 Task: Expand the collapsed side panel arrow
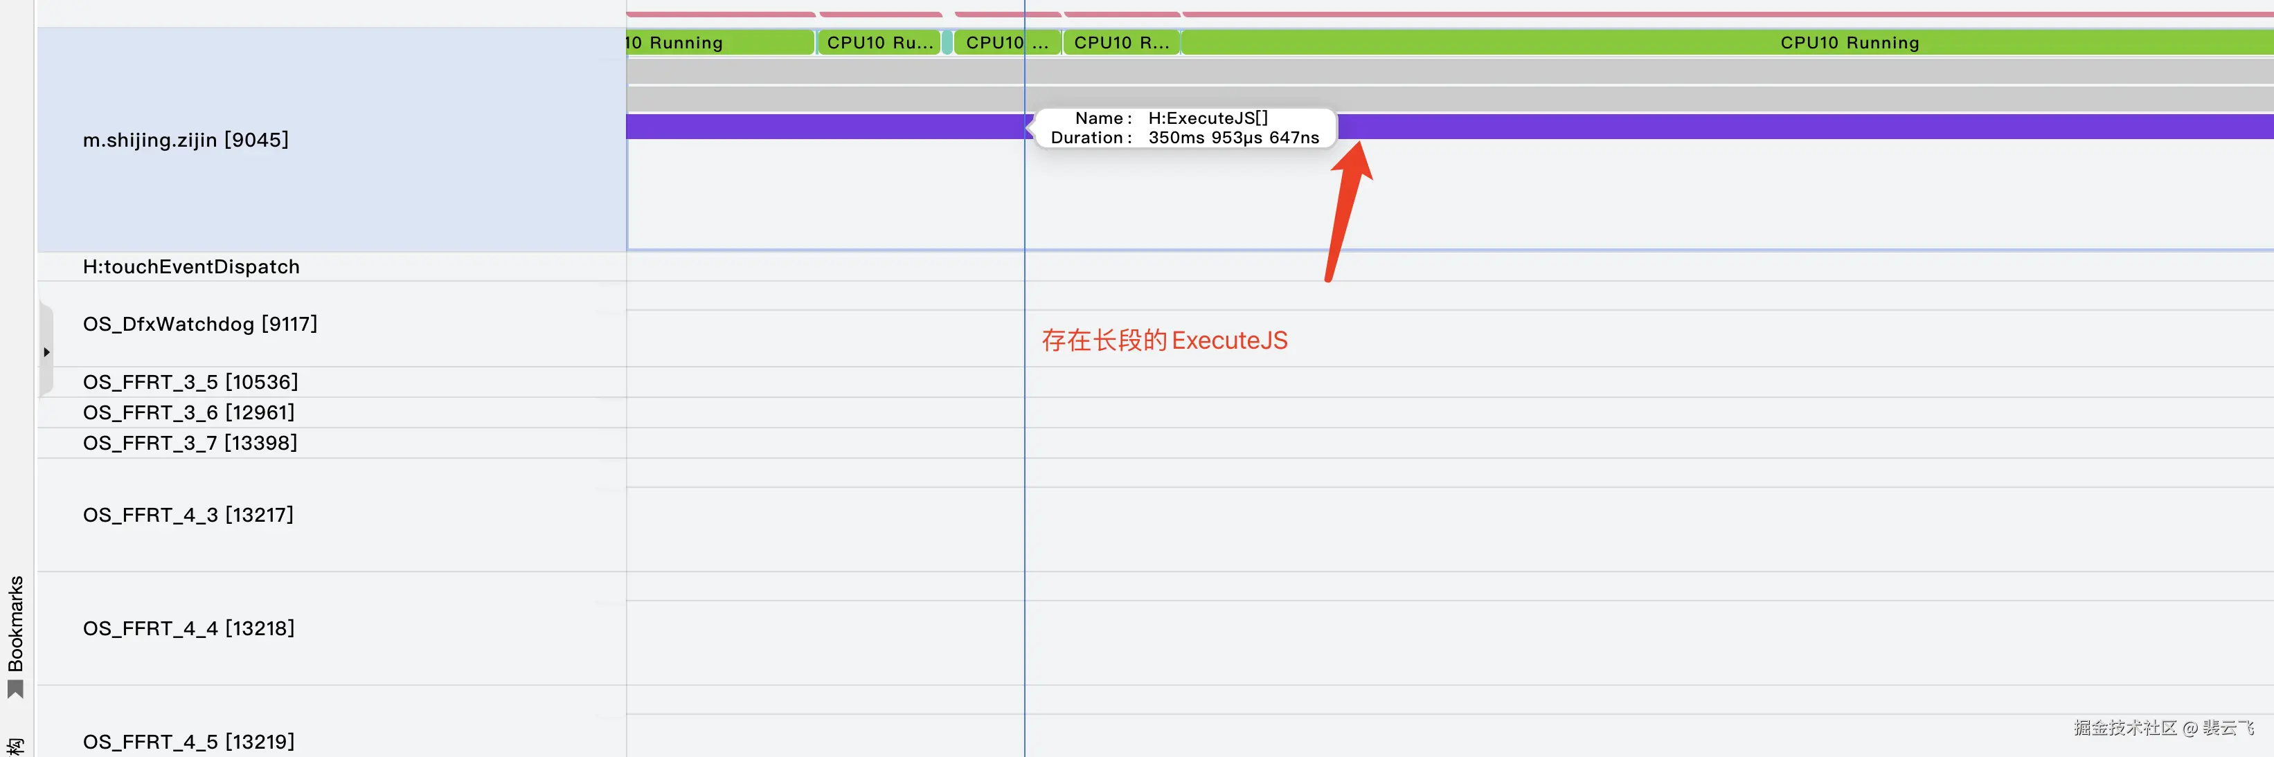click(x=46, y=352)
